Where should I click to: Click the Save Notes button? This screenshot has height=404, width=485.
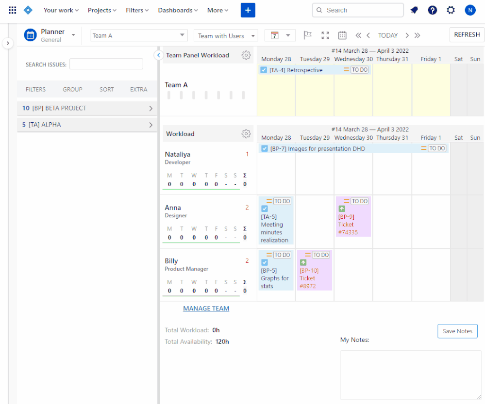(x=457, y=331)
